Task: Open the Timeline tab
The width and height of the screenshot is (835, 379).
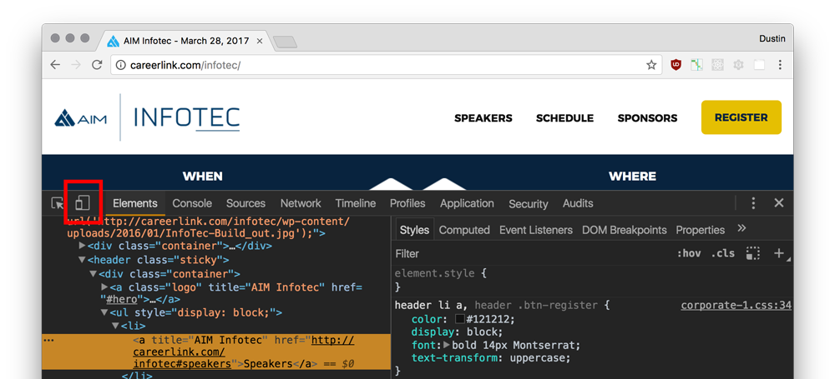Action: coord(355,203)
